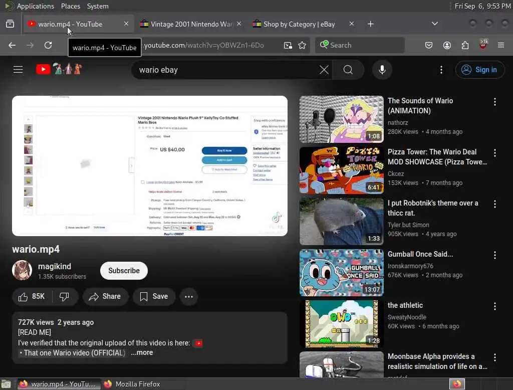
Task: Run the YouTube search with magnifier button
Action: pos(348,70)
